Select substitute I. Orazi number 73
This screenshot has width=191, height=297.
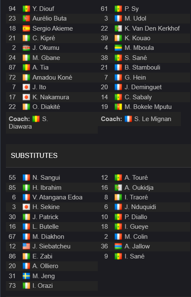[x=52, y=286]
